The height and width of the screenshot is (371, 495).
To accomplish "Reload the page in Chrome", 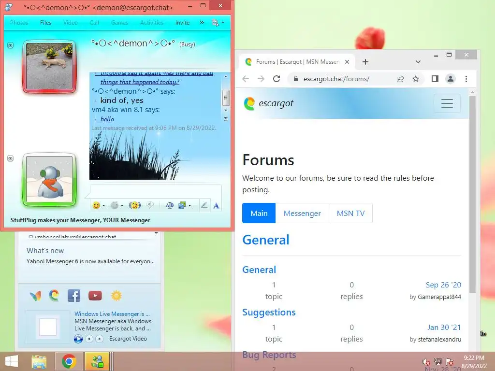I will pos(277,79).
